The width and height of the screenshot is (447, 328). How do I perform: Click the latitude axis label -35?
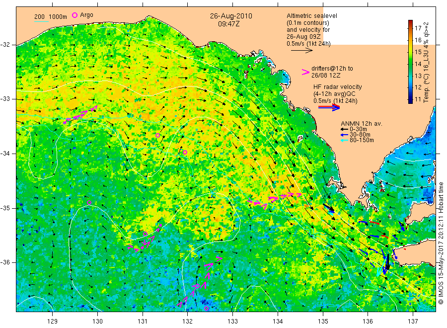pyautogui.click(x=5, y=208)
